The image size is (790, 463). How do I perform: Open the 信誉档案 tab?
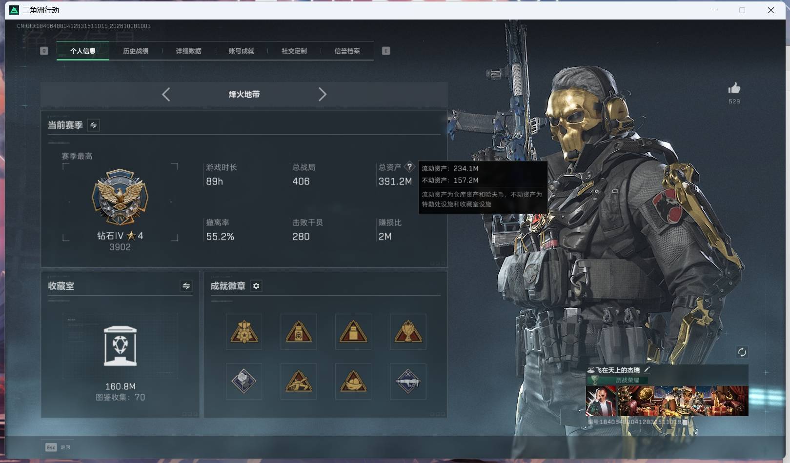pos(347,51)
